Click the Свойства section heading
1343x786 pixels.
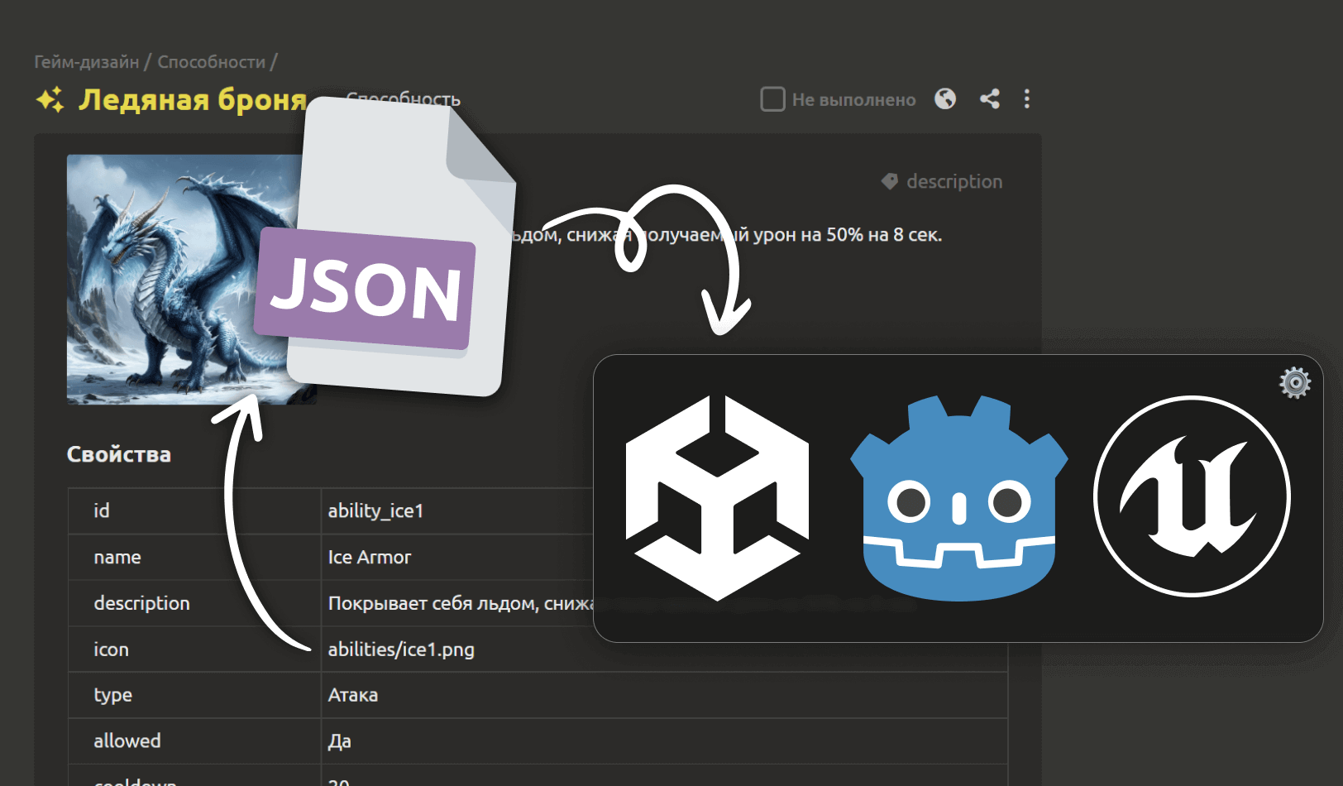pos(119,454)
